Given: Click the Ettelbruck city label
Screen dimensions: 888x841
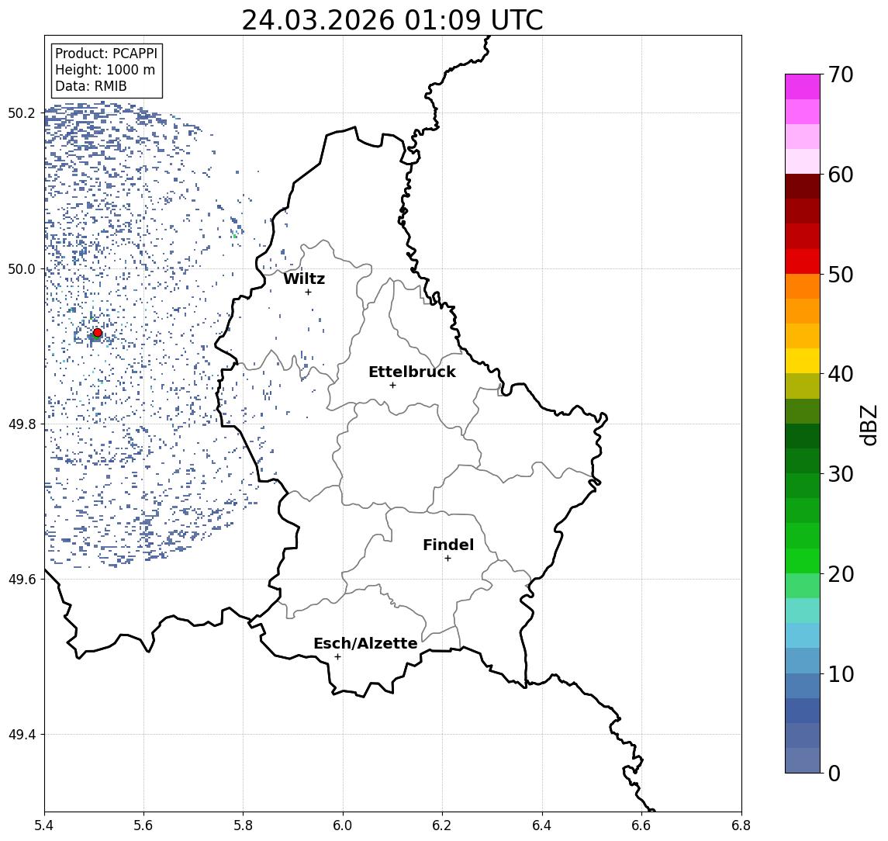Looking at the screenshot, I should coord(412,372).
